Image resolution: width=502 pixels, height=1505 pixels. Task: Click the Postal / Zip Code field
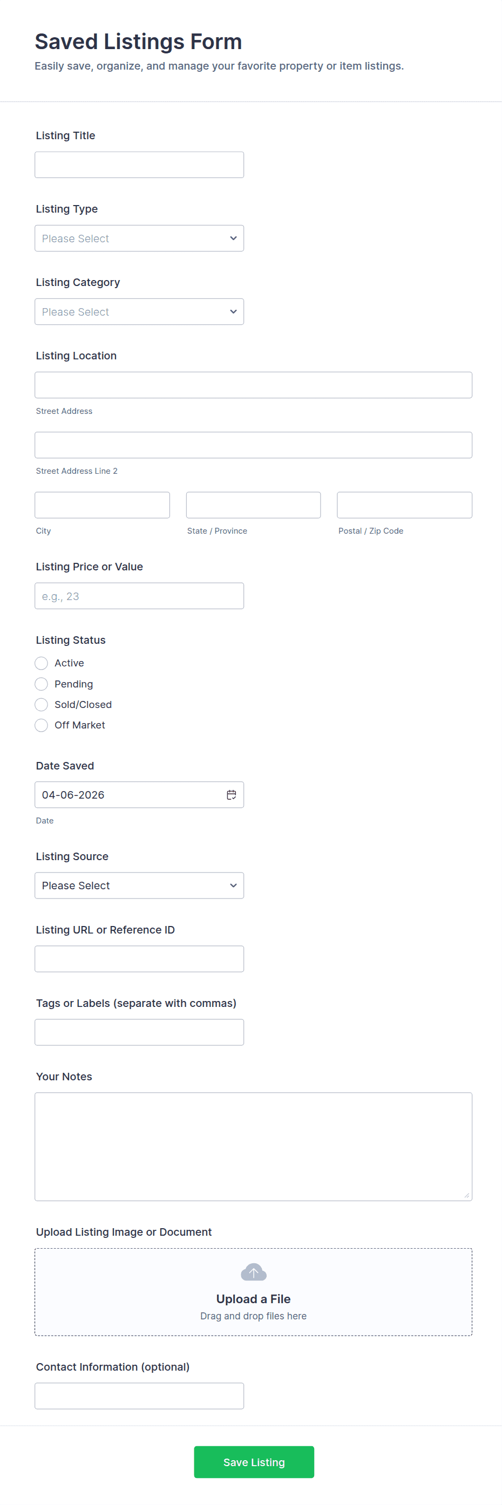click(x=404, y=505)
